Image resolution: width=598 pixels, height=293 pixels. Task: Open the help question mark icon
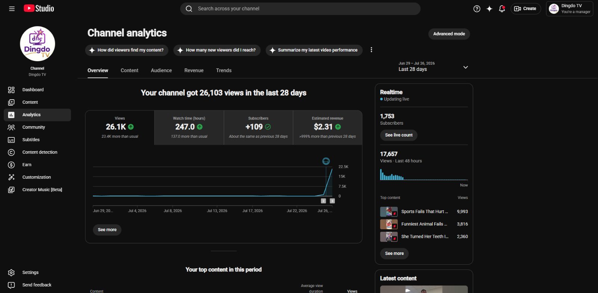(x=477, y=9)
